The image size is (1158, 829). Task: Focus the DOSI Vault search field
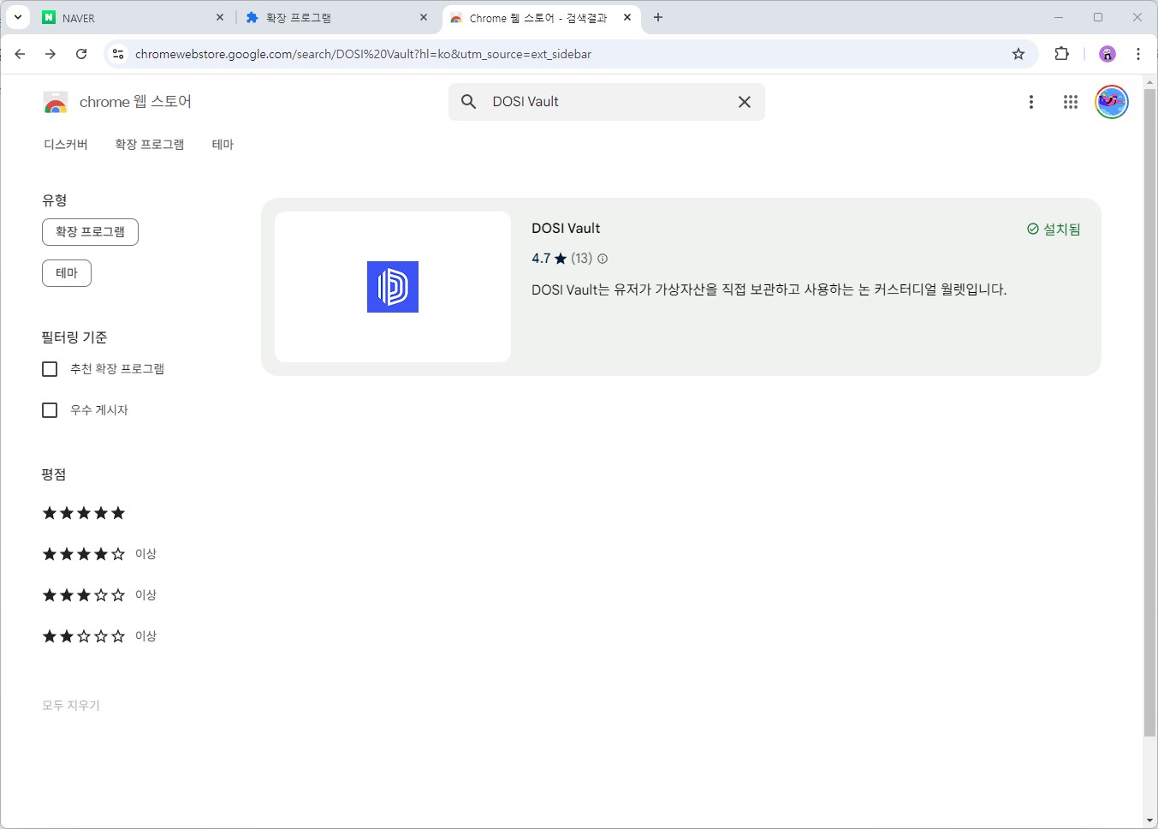click(607, 102)
